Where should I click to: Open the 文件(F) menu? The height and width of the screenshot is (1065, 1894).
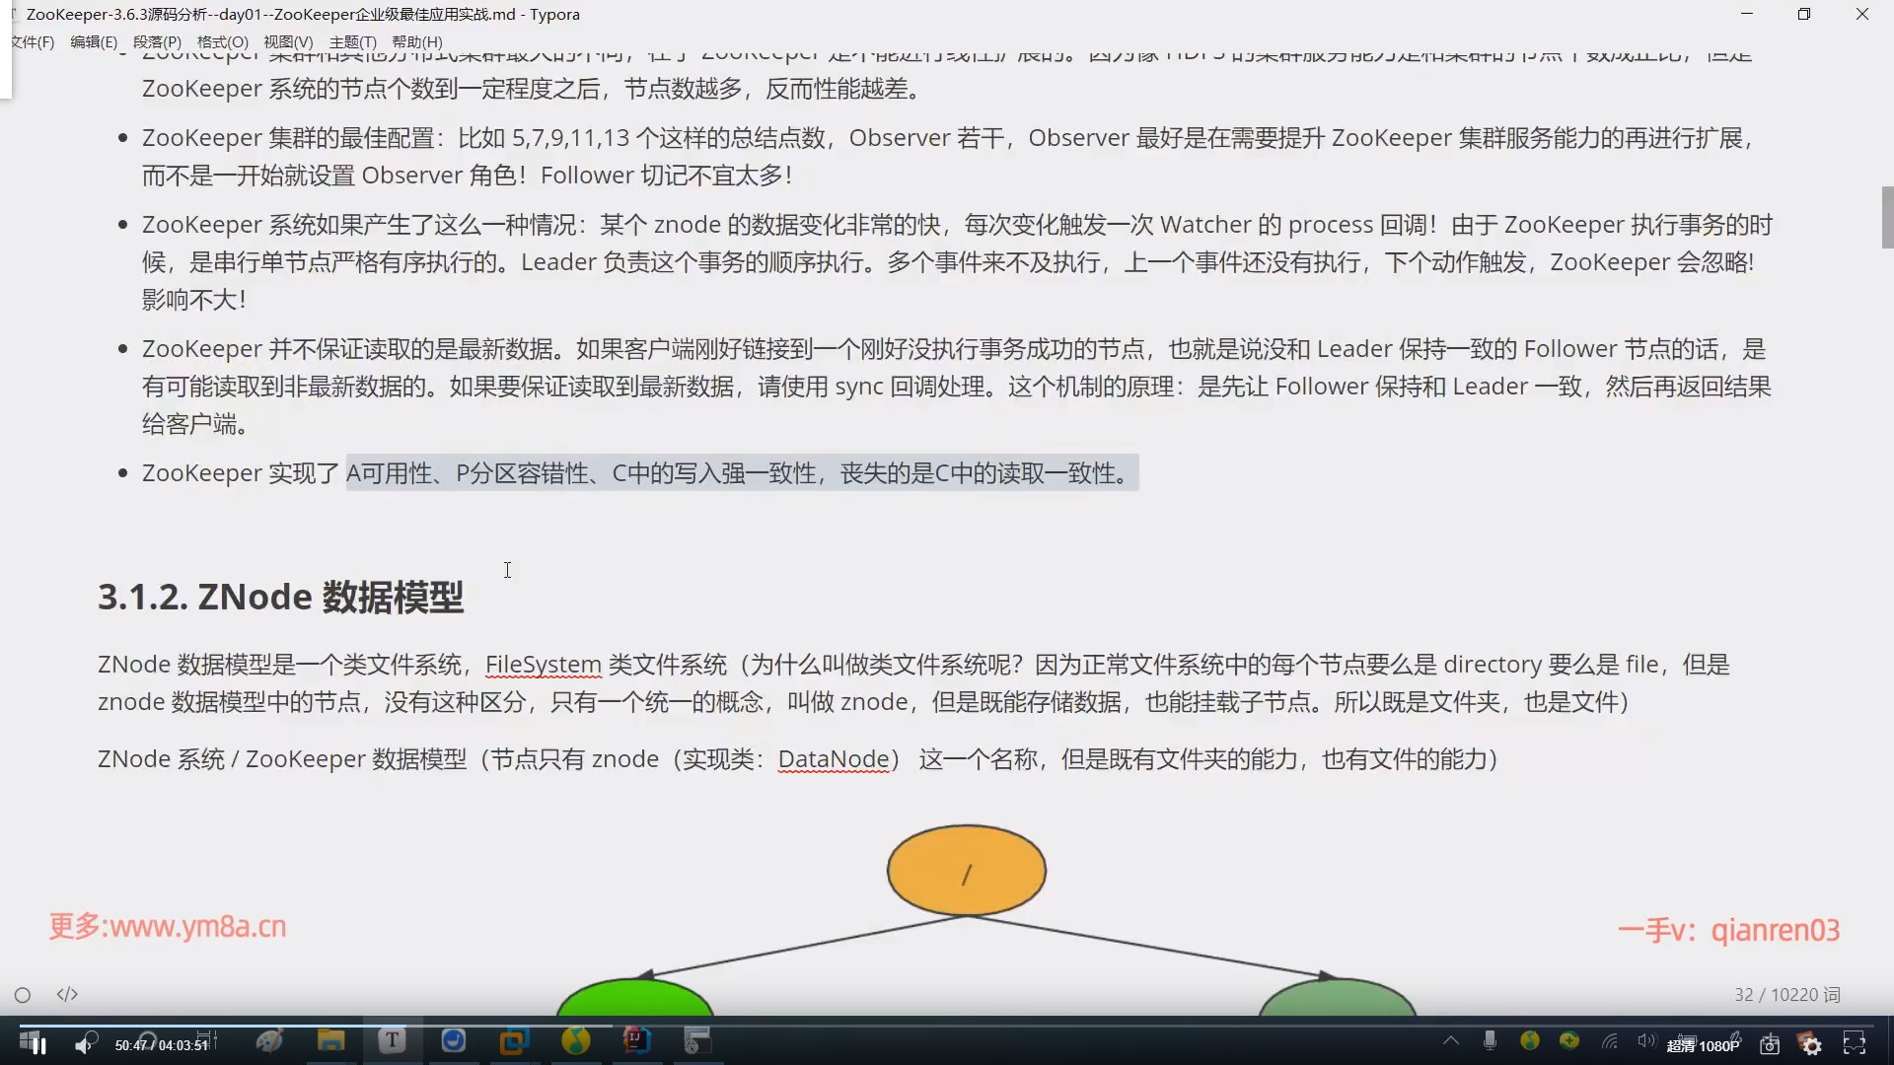(34, 41)
